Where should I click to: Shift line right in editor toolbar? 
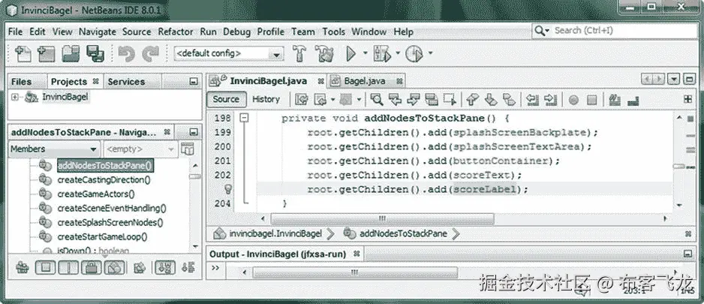click(550, 100)
